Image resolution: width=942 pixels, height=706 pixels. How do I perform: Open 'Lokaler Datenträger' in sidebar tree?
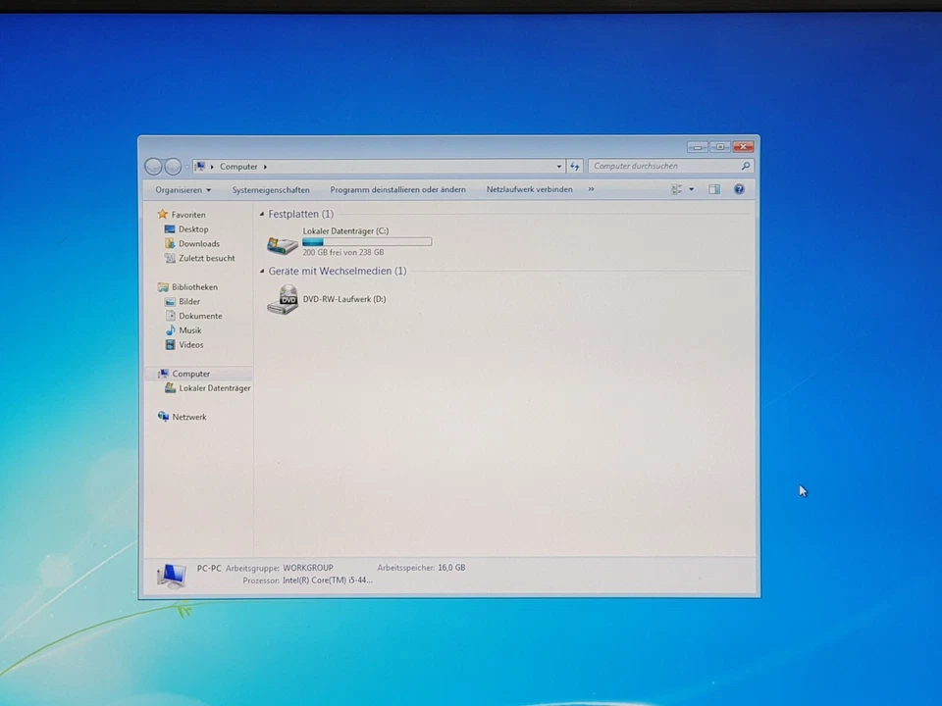(x=215, y=388)
